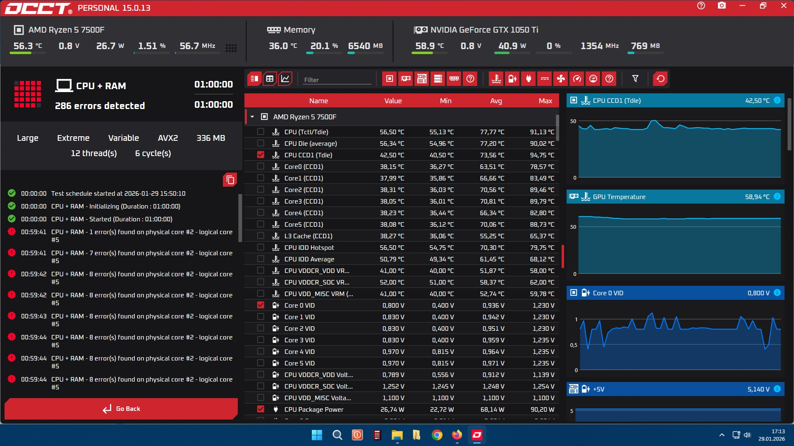Click the Core 3 VID max value 1,235 V

[543, 340]
